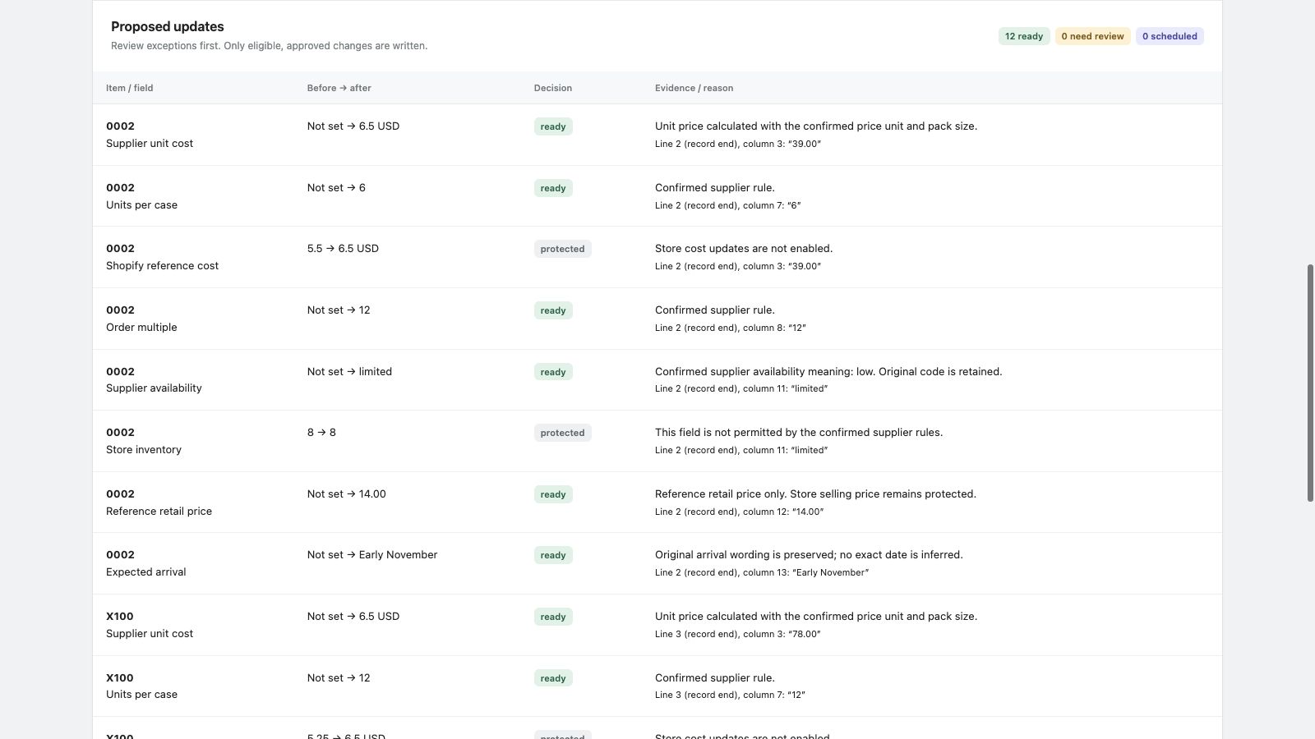Click 'Not set → Early November' value
The height and width of the screenshot is (739, 1315).
pyautogui.click(x=372, y=554)
